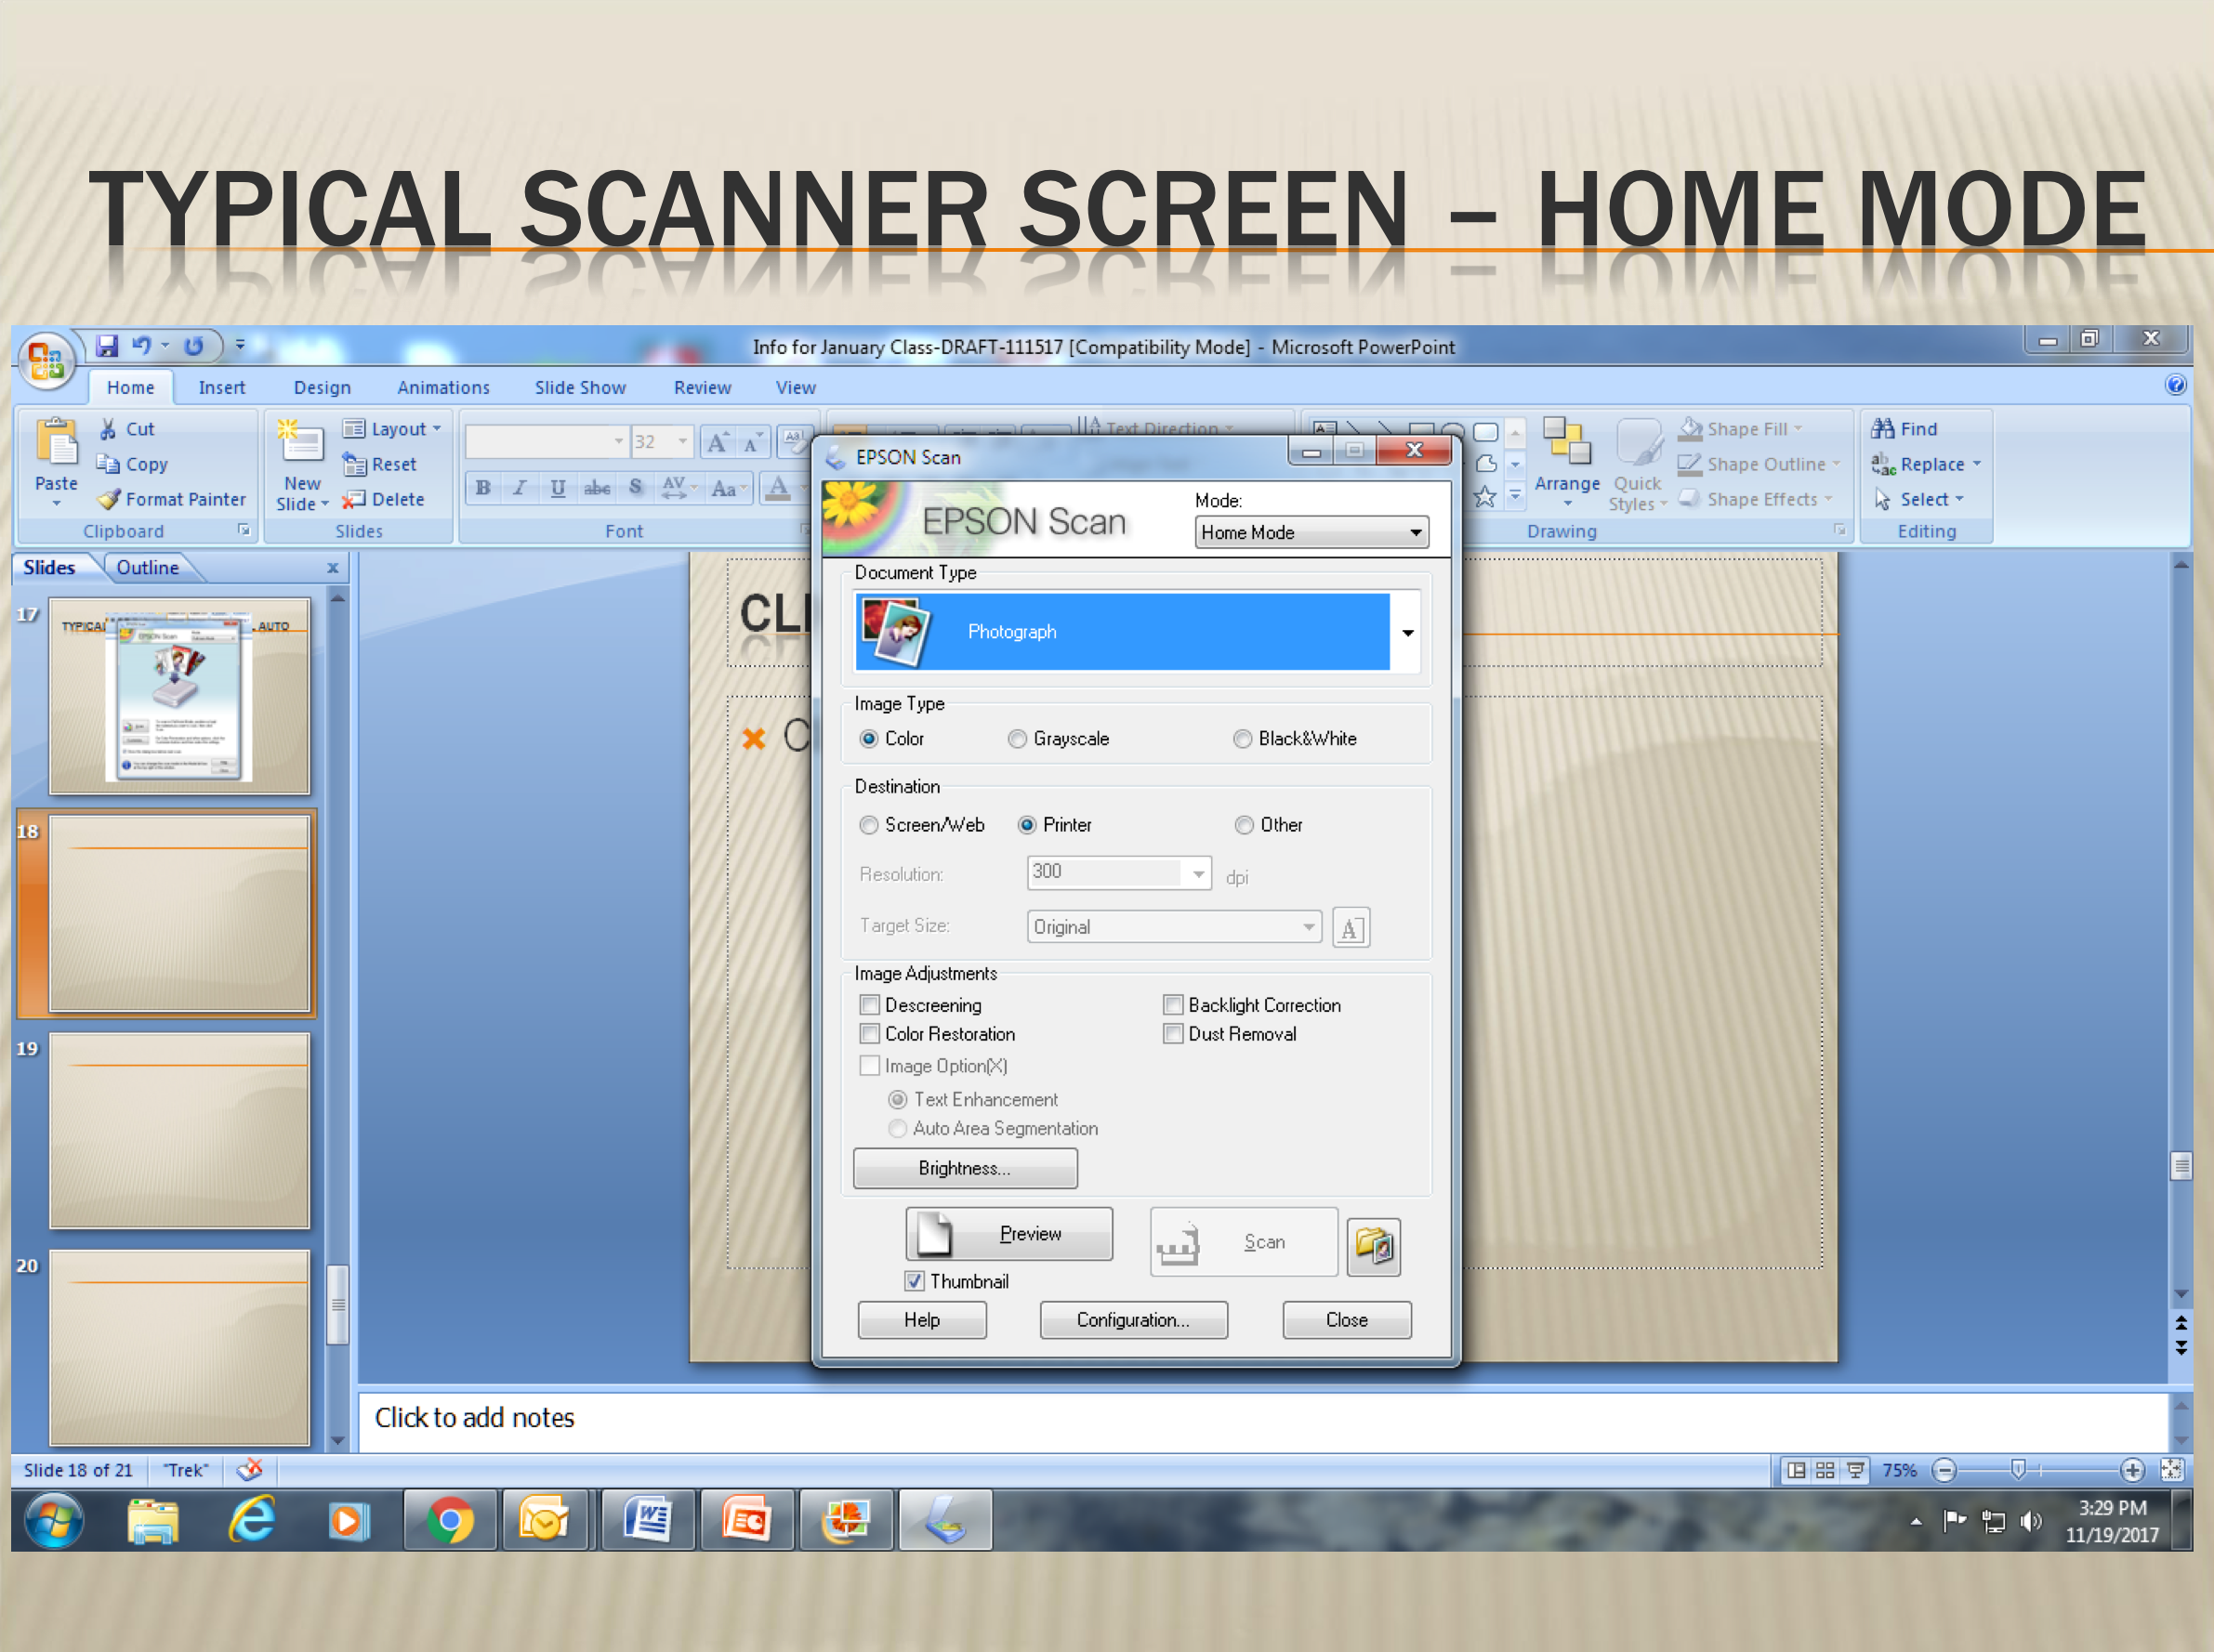
Task: Open Word from the taskbar
Action: (648, 1521)
